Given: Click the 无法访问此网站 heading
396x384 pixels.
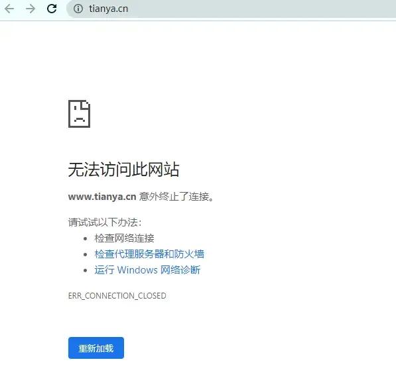Looking at the screenshot, I should point(124,169).
